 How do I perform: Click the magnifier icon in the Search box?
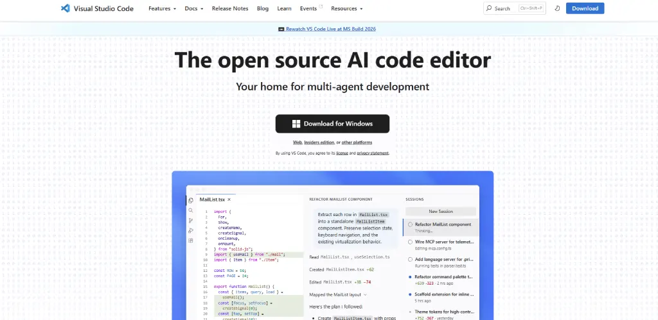coord(489,8)
